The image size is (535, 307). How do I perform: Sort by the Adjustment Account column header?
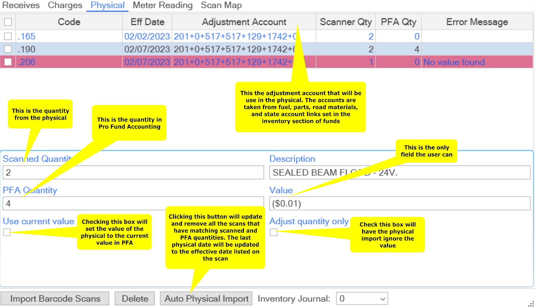pyautogui.click(x=244, y=22)
